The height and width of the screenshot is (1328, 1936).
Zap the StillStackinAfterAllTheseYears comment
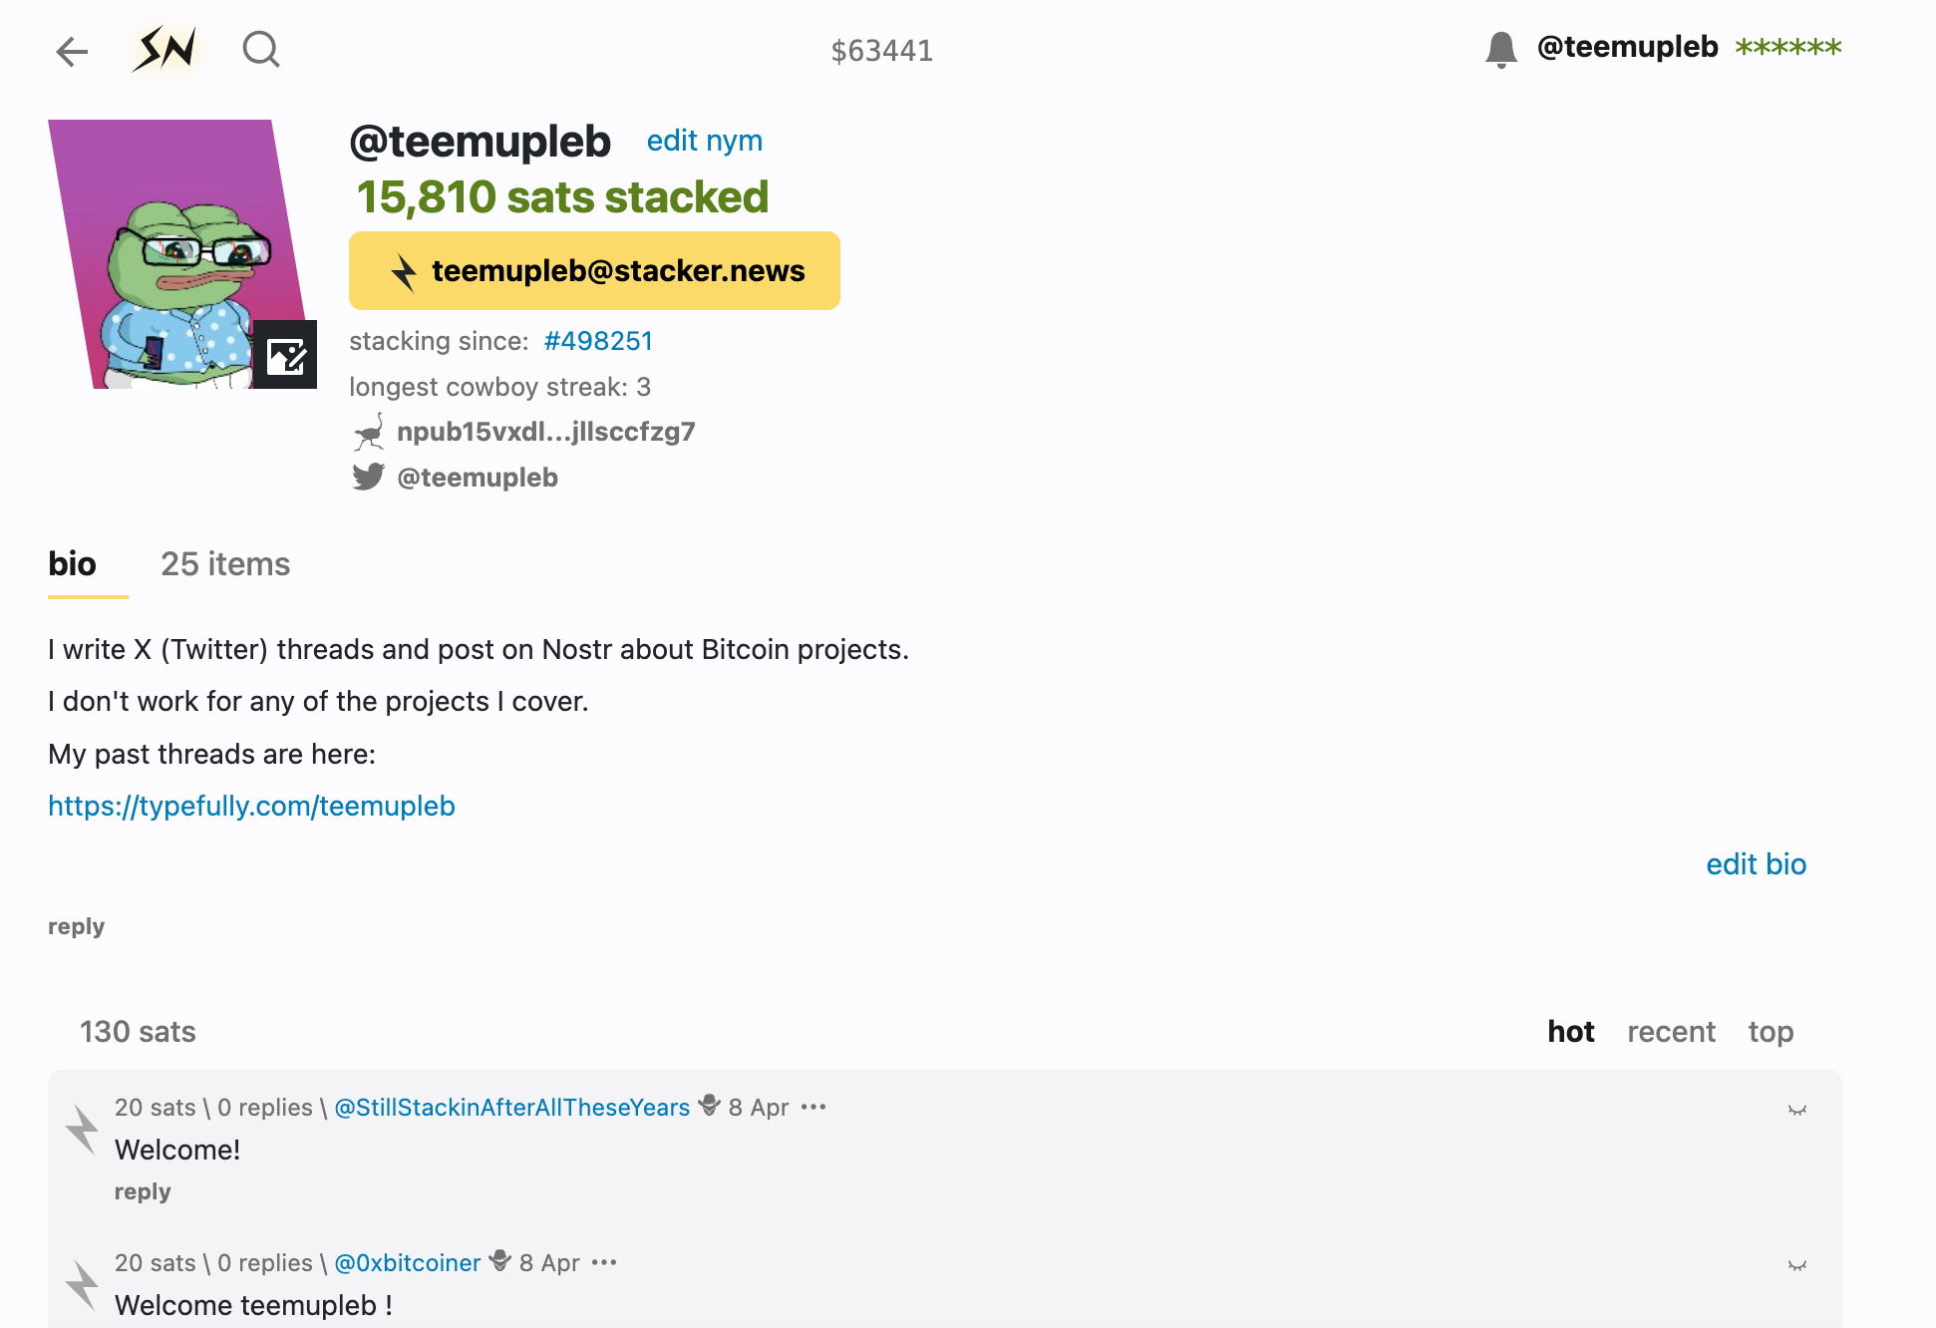click(82, 1130)
